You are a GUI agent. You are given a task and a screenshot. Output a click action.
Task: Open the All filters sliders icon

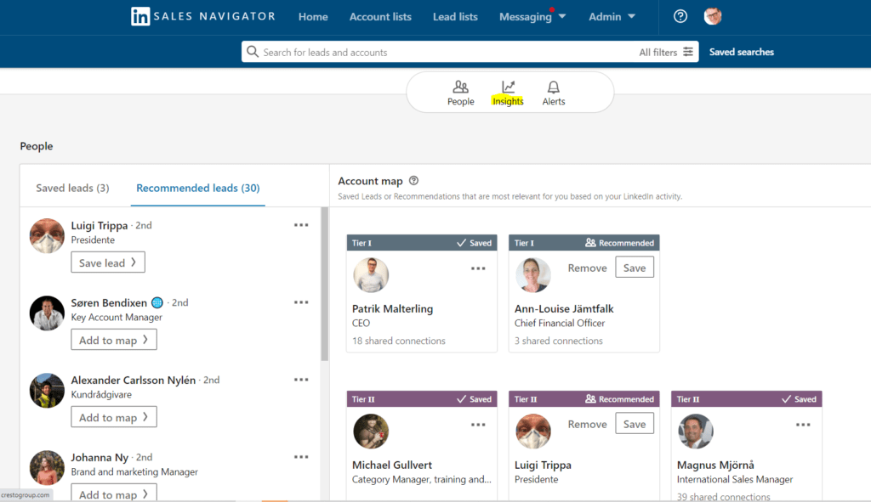pyautogui.click(x=688, y=52)
